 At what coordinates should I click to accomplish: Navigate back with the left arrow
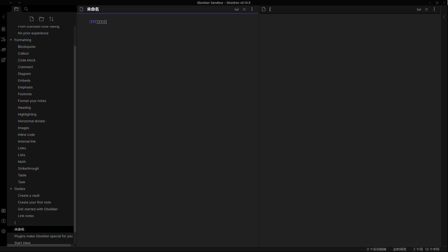[11, 3]
